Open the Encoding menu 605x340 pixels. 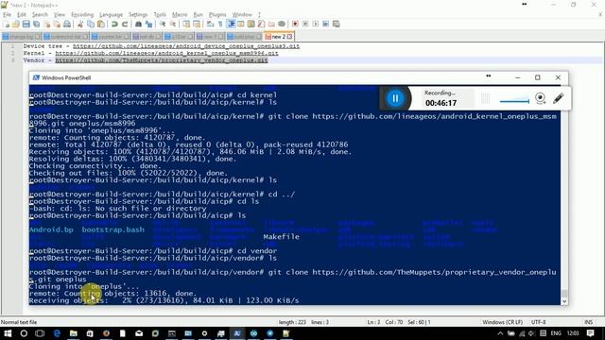(x=82, y=15)
